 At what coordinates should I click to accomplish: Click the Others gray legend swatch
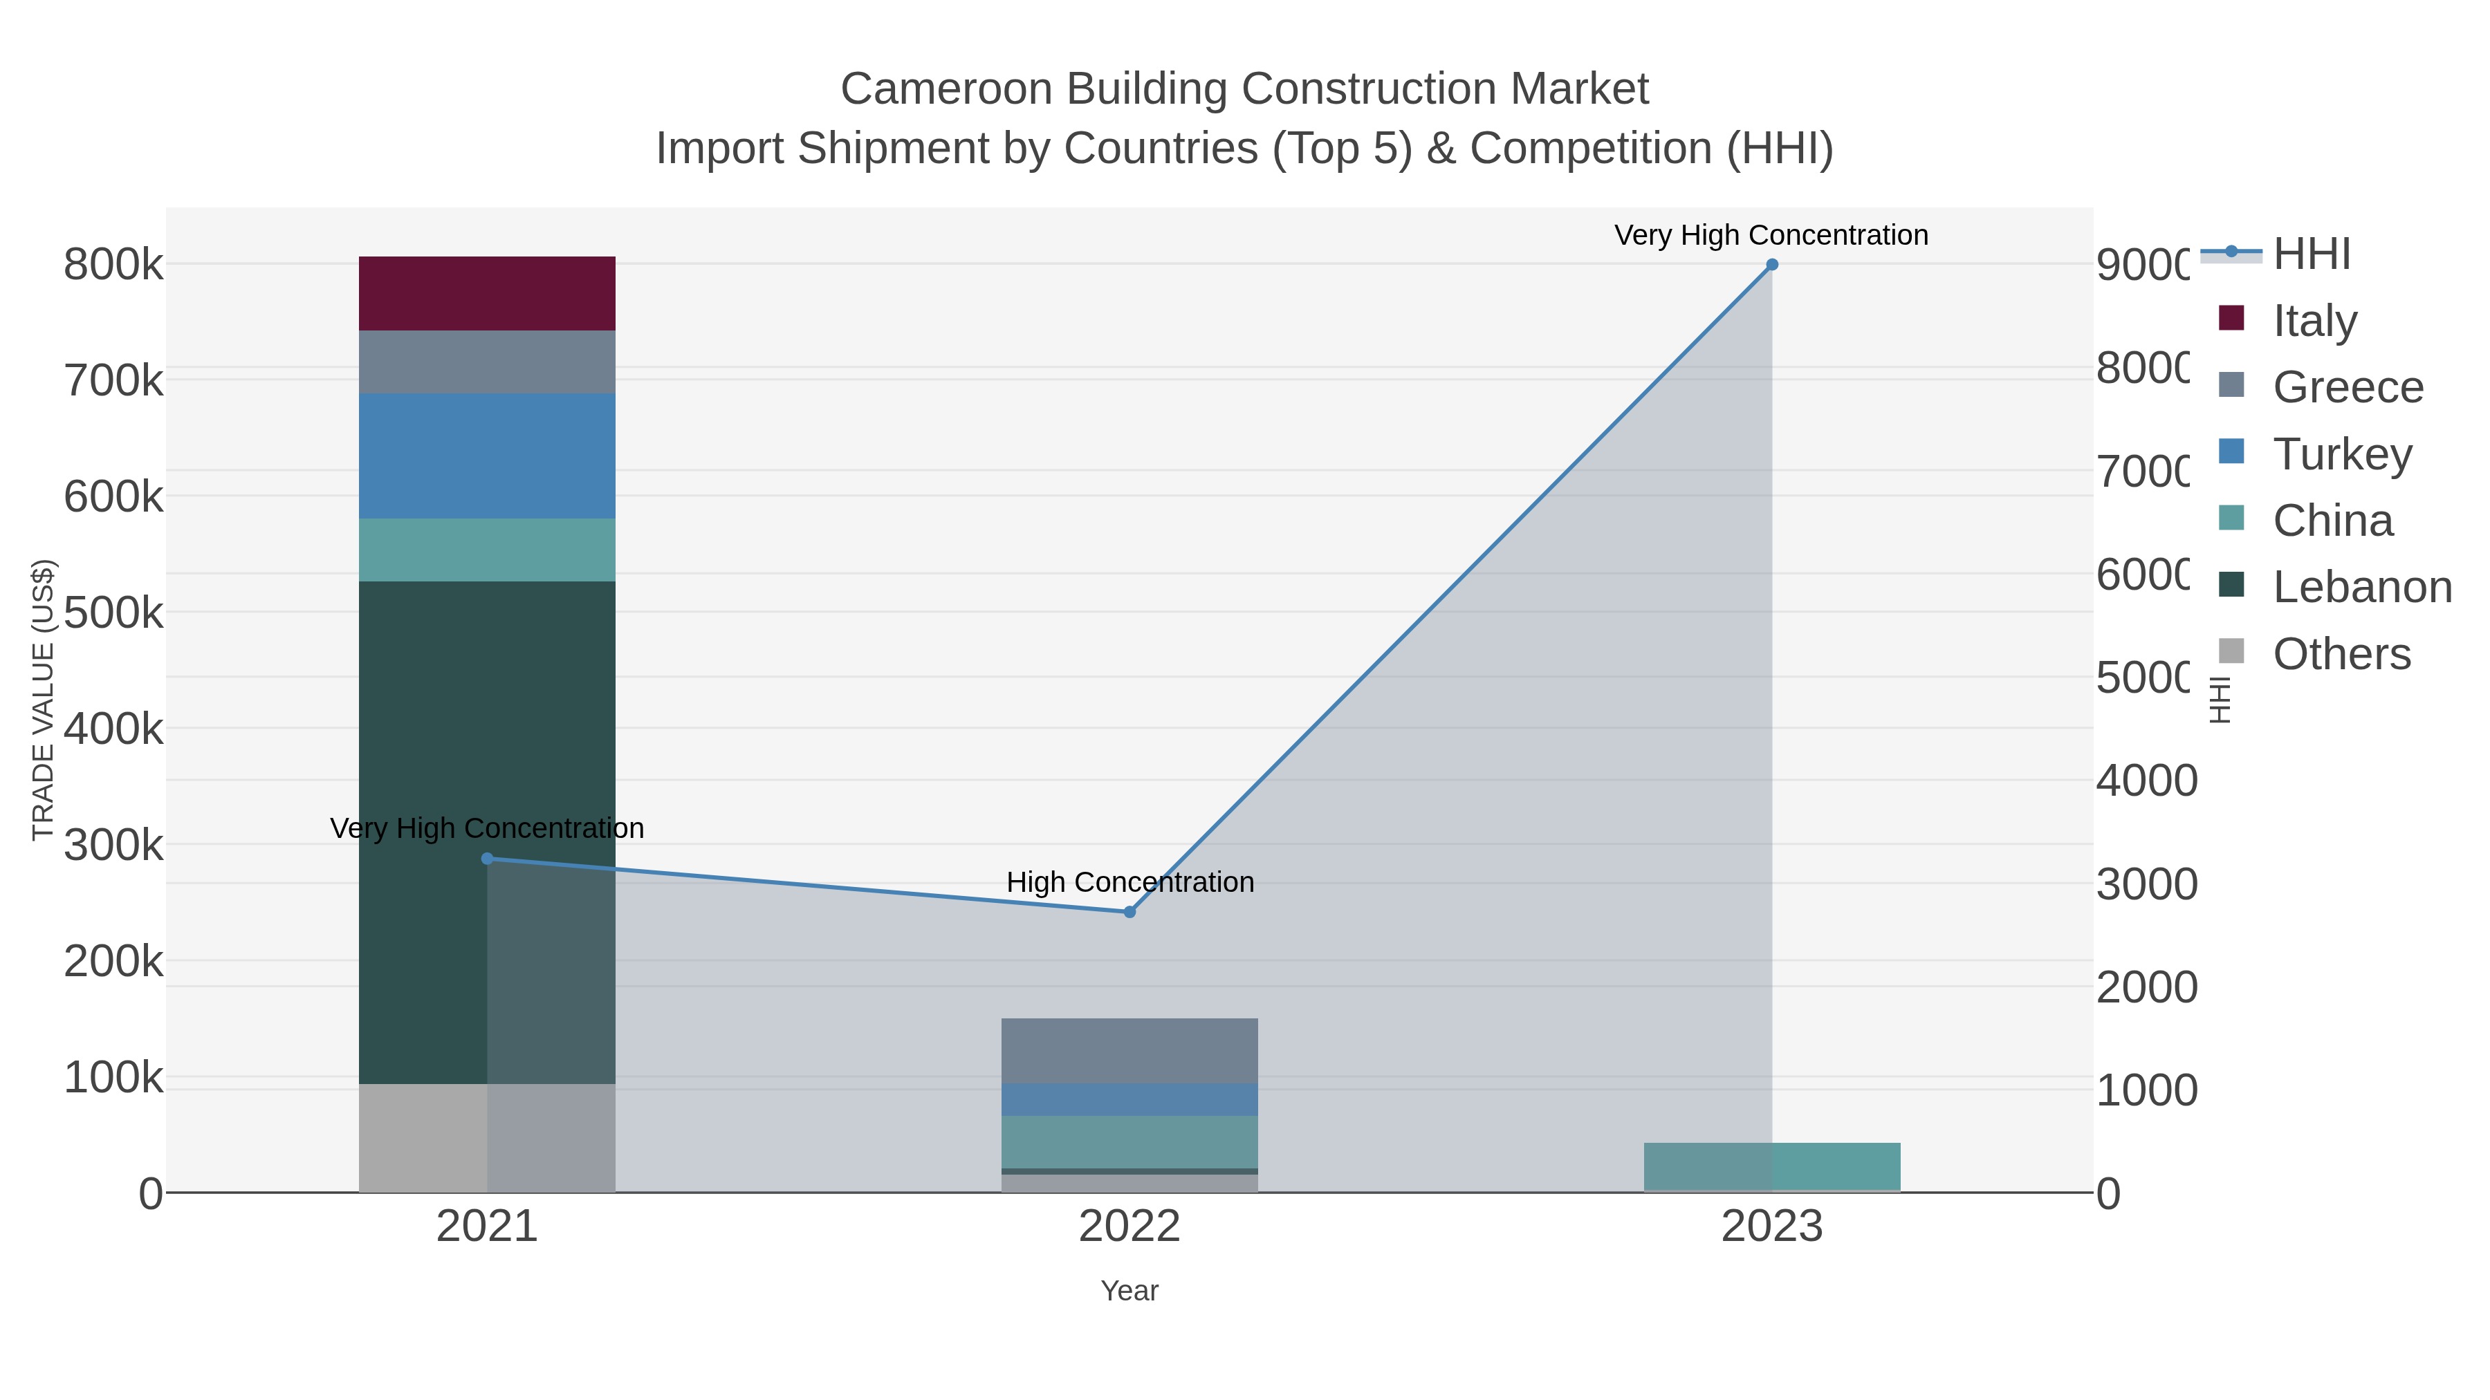[x=2232, y=651]
